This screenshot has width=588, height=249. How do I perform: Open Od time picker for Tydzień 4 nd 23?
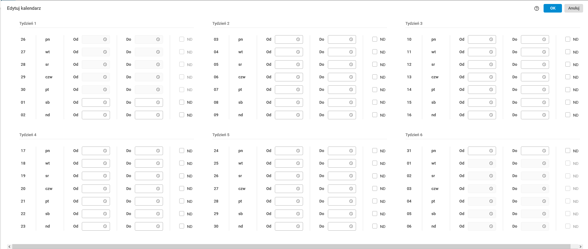pyautogui.click(x=105, y=226)
